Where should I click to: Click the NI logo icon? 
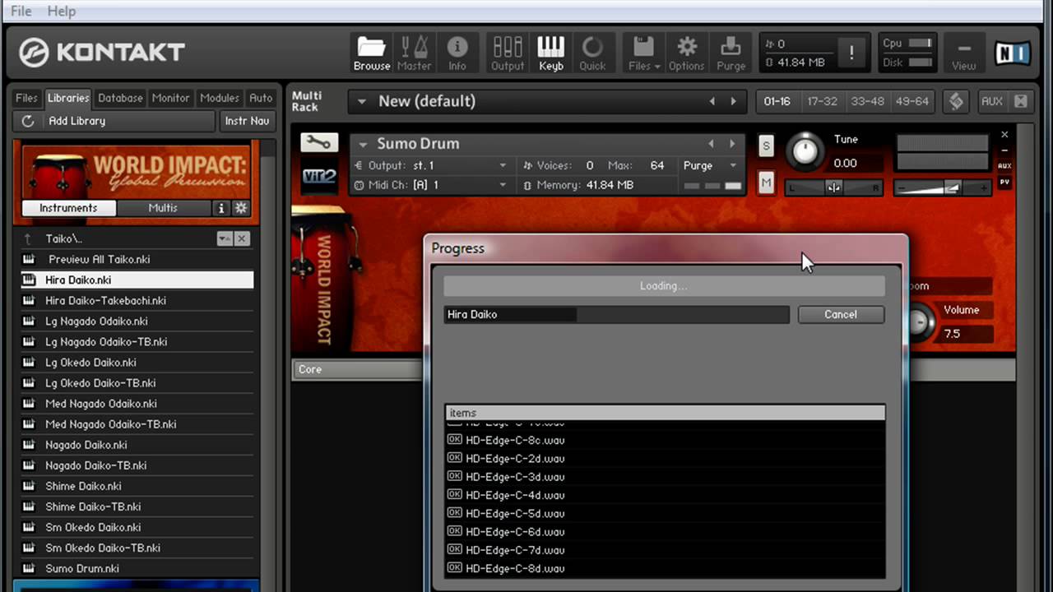point(1013,53)
